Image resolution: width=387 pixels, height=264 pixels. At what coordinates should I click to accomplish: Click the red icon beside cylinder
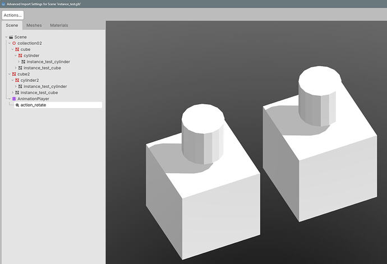20,55
